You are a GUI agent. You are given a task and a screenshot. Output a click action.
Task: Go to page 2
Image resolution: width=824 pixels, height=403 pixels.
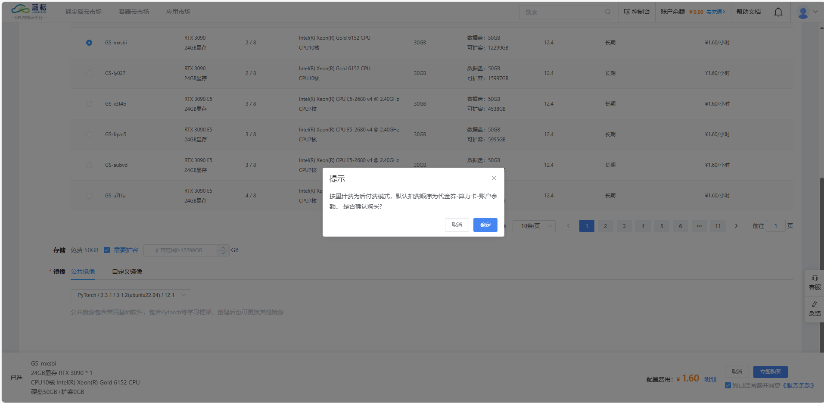point(606,226)
